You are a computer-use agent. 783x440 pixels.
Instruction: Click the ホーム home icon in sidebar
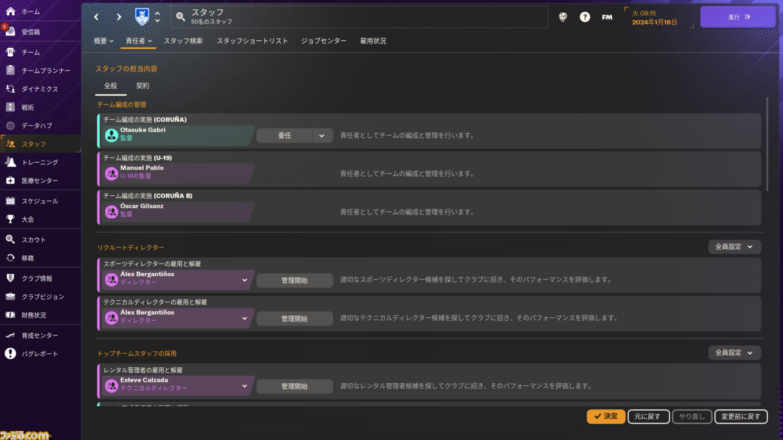tap(10, 12)
